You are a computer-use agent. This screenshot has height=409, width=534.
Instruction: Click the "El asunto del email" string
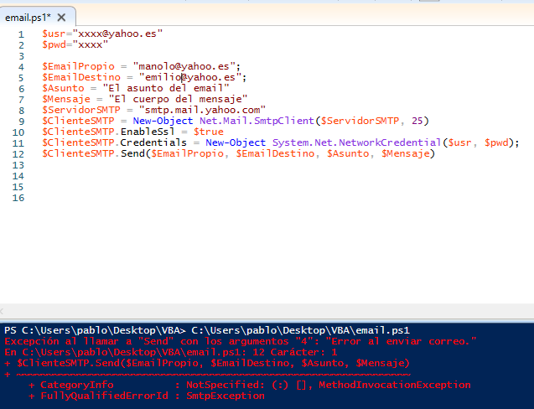164,88
